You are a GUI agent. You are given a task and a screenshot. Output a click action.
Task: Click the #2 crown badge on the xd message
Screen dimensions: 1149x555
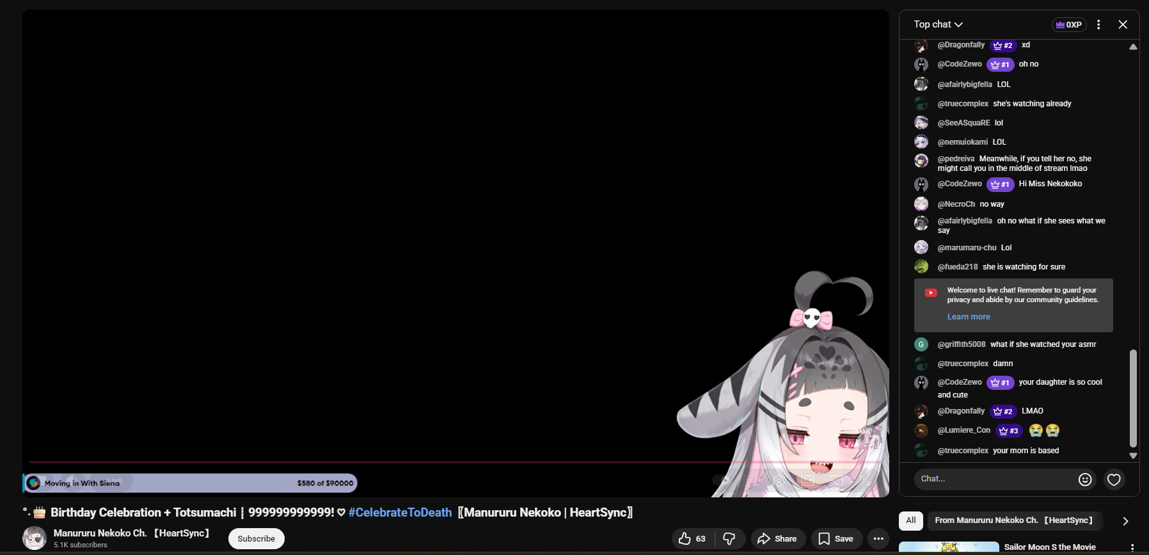(1003, 45)
